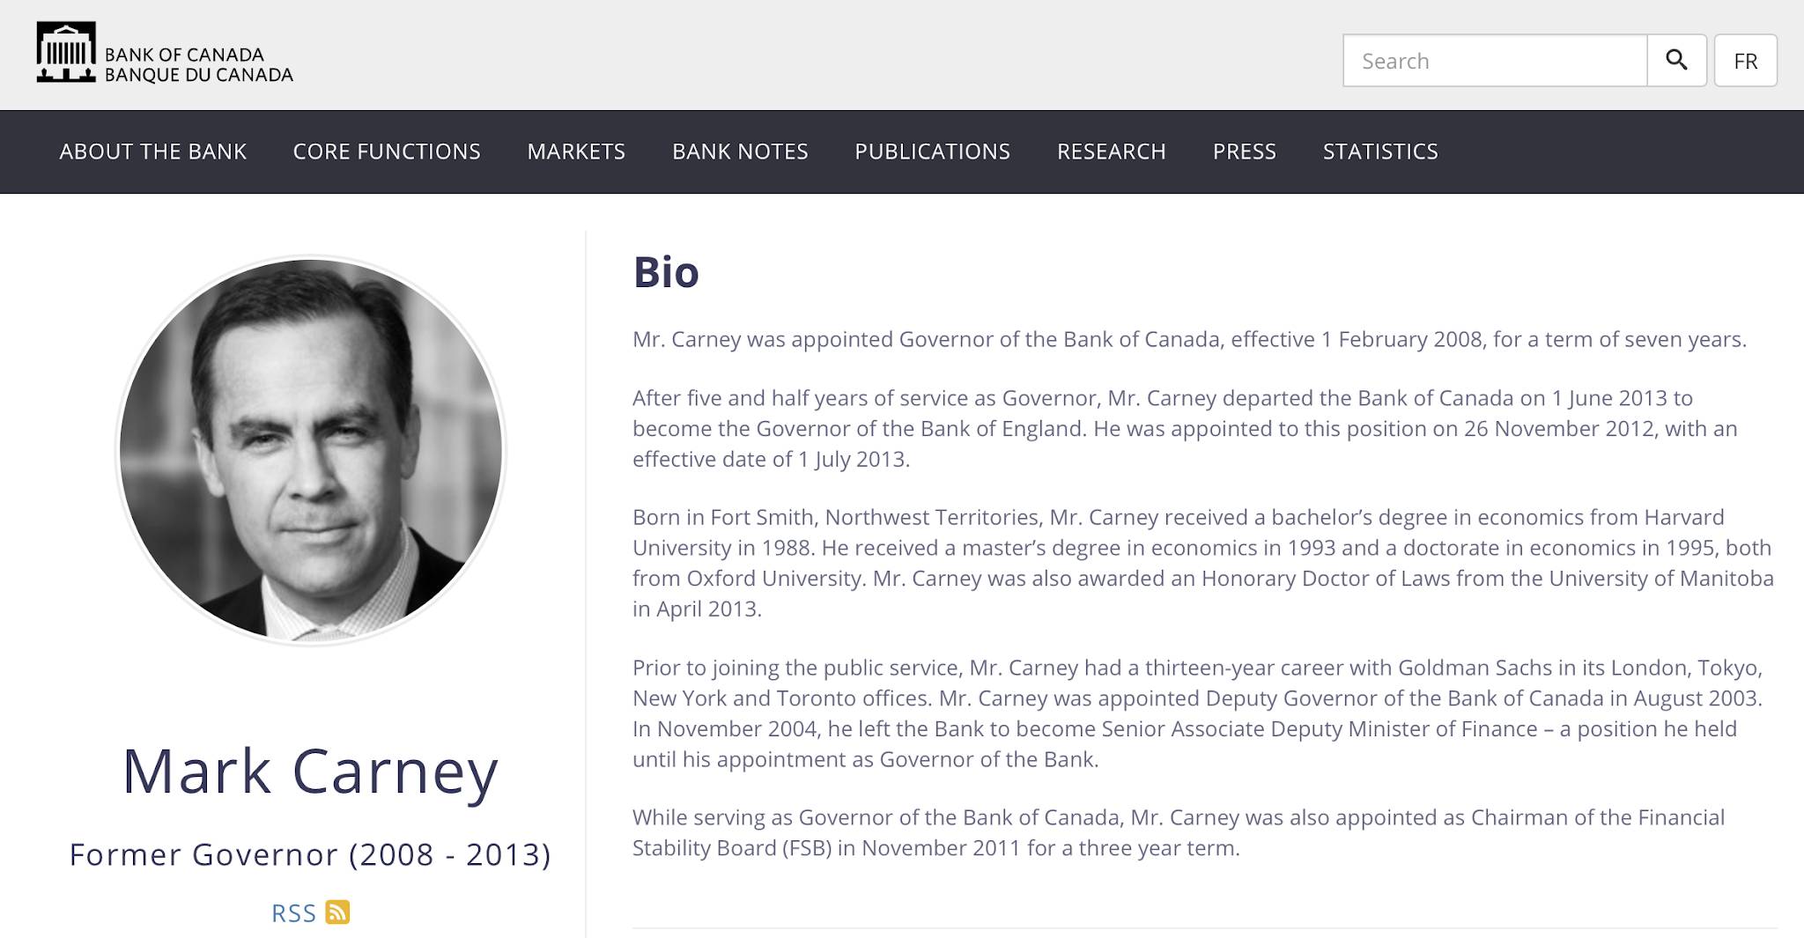The height and width of the screenshot is (938, 1804).
Task: Open the Markets menu item
Action: 576,151
